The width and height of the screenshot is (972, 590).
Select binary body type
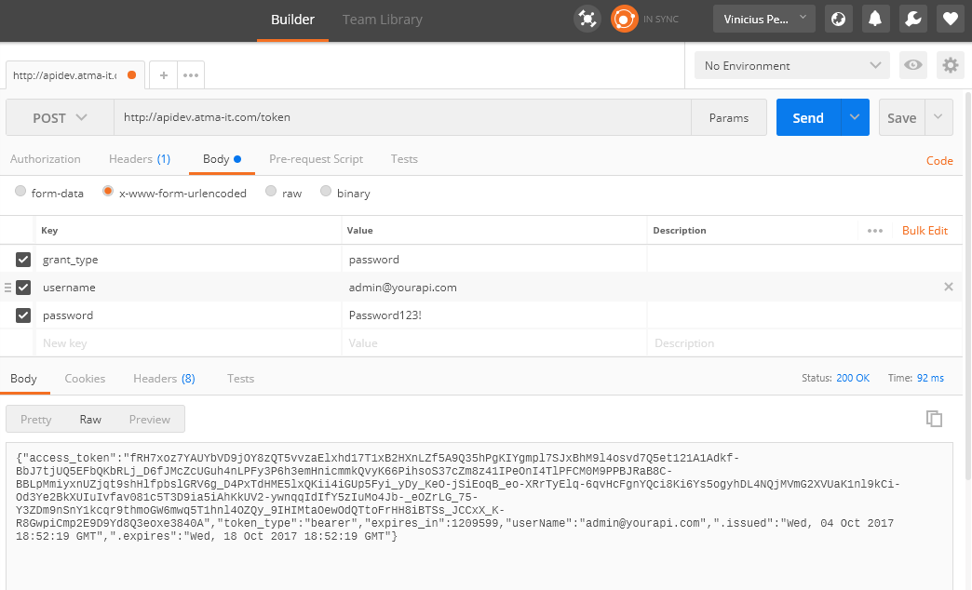(326, 191)
